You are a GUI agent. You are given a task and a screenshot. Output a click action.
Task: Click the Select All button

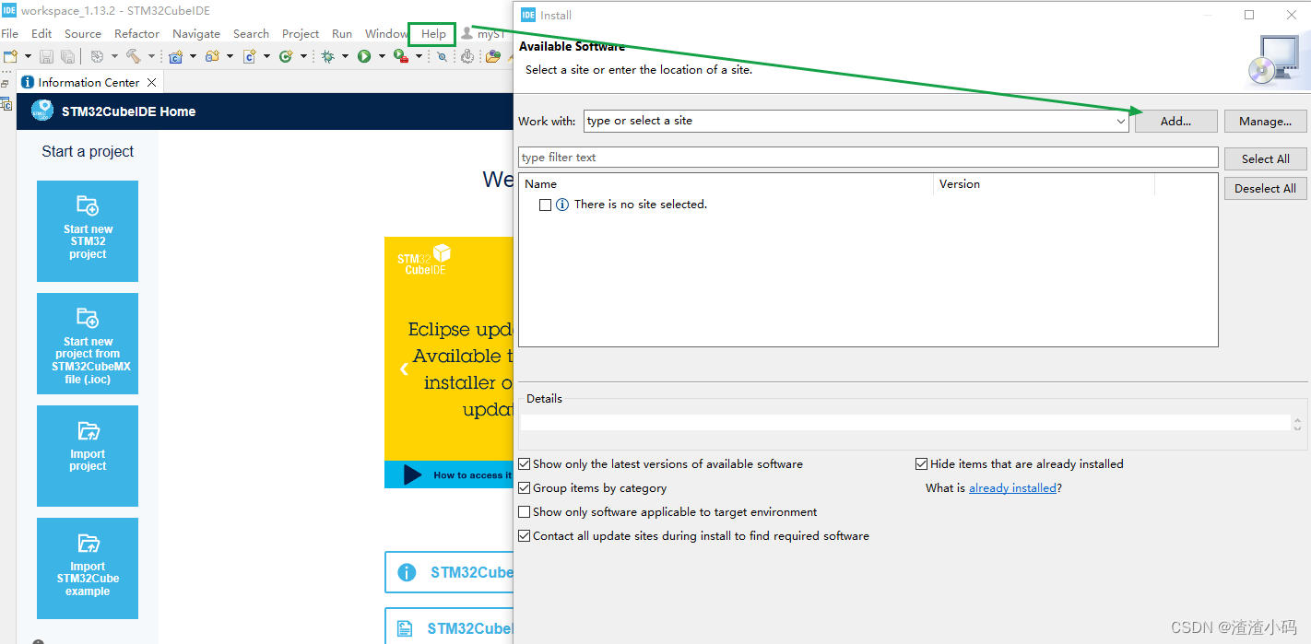tap(1265, 158)
